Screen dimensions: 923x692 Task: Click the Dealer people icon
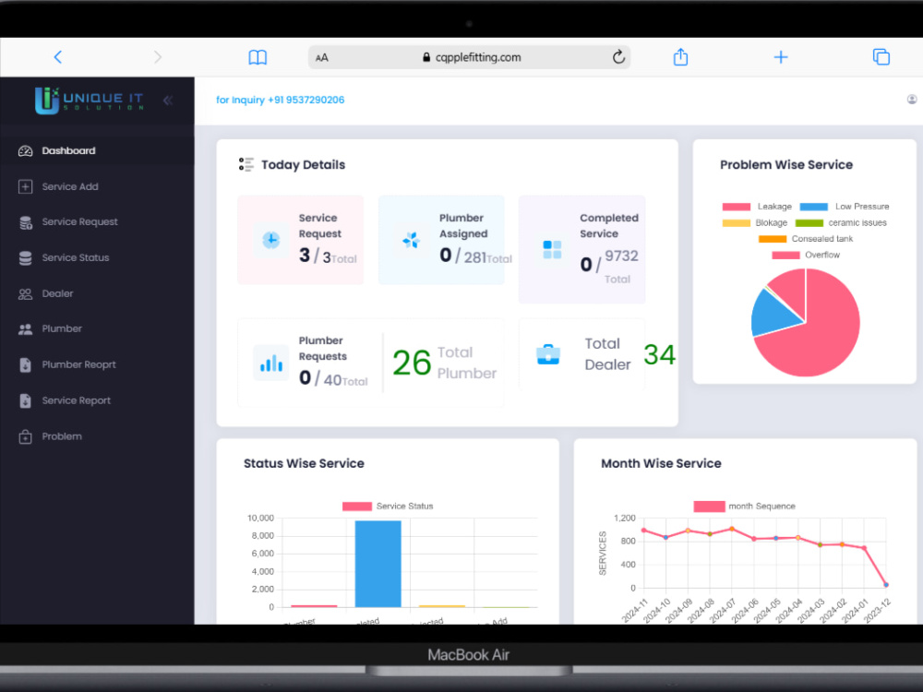pos(25,293)
